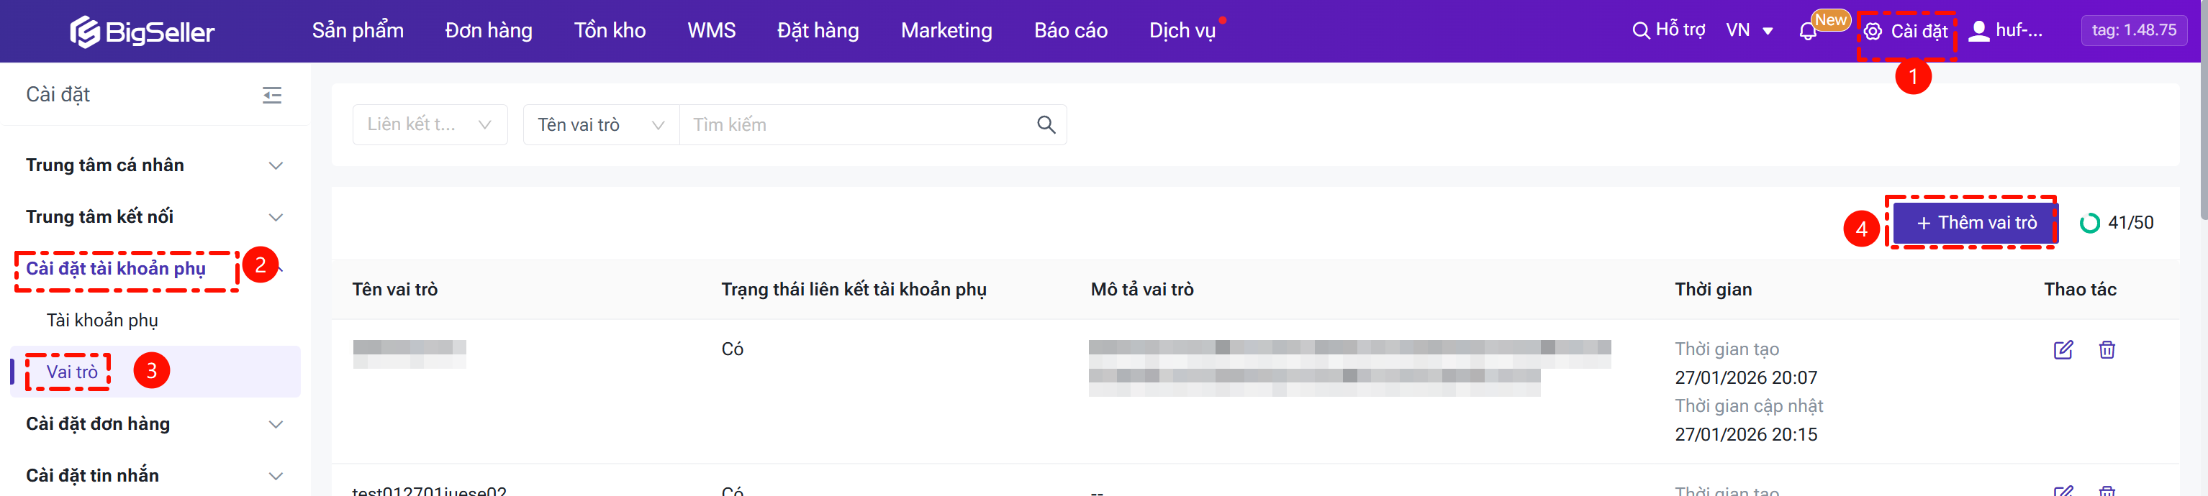Open the VN language dropdown

(x=1749, y=32)
